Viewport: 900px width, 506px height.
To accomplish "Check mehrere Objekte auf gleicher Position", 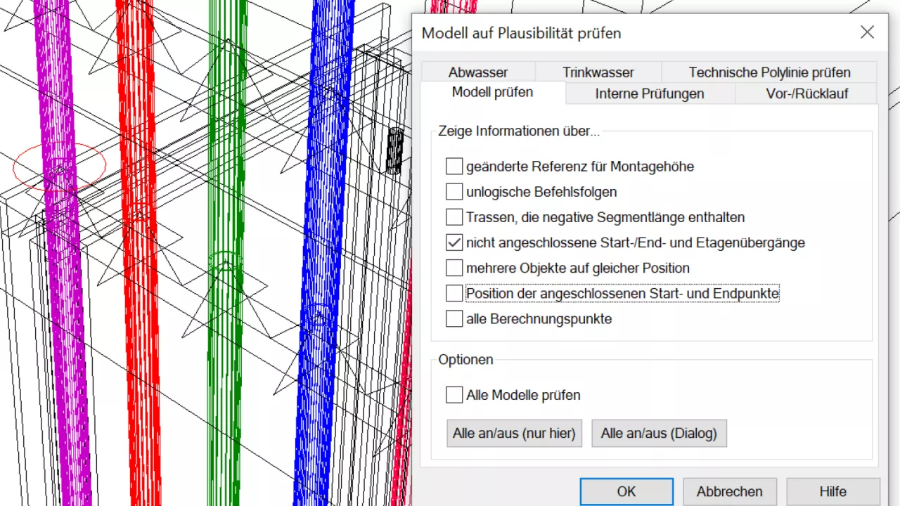I will pos(454,267).
